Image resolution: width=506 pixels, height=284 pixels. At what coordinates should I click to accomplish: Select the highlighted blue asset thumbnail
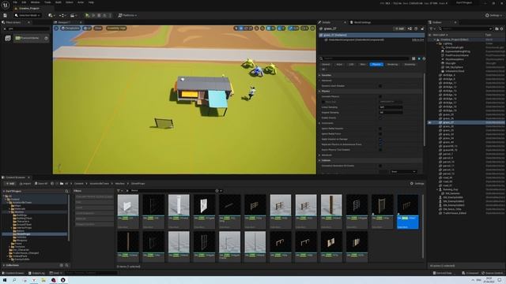click(x=408, y=211)
